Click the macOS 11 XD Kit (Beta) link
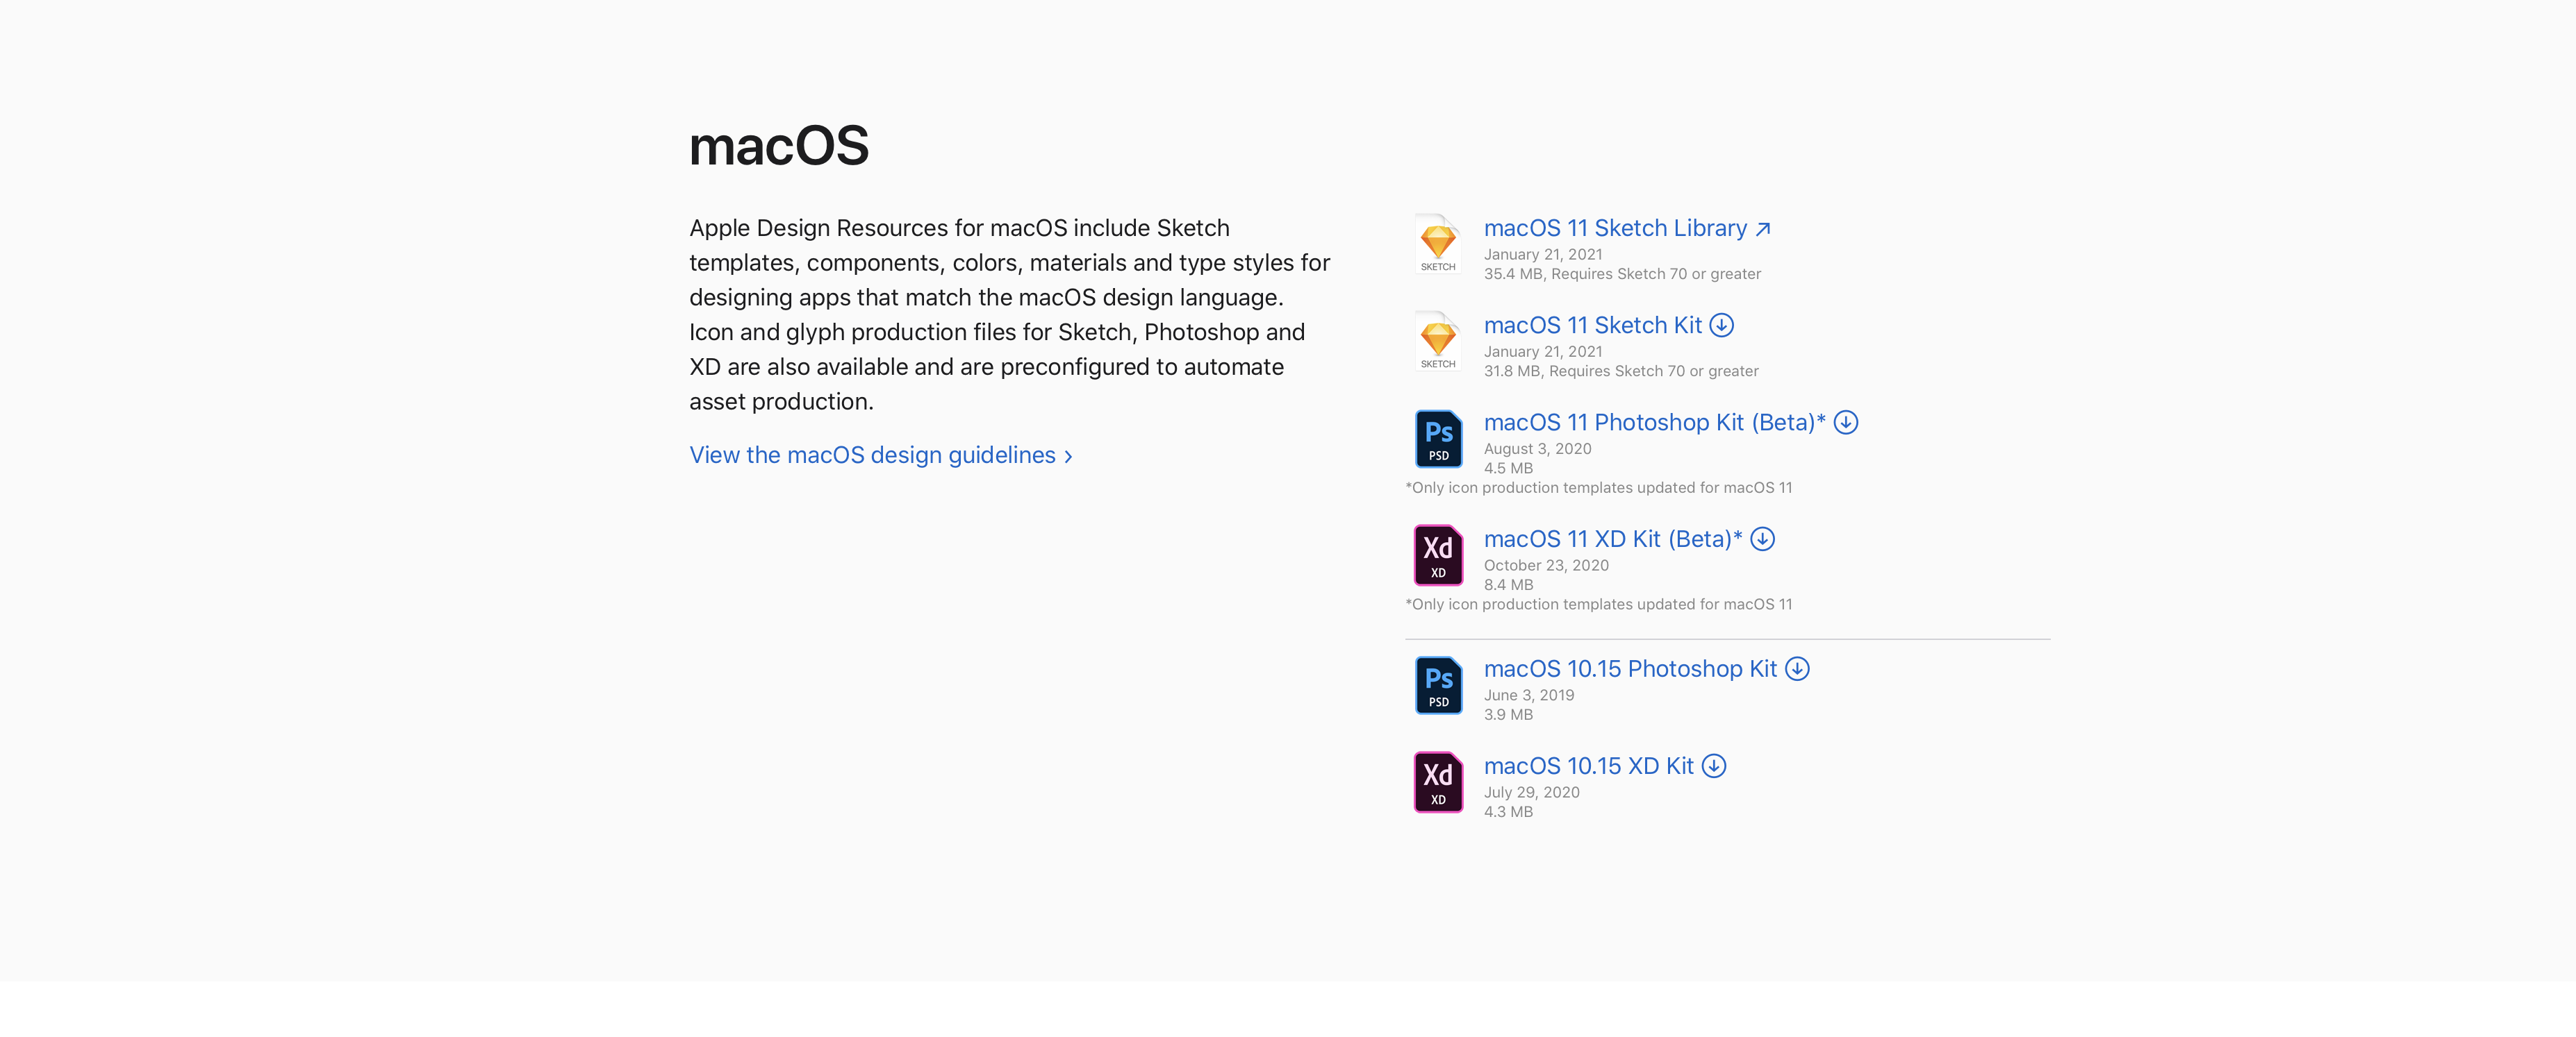This screenshot has height=1037, width=2576. (1611, 539)
